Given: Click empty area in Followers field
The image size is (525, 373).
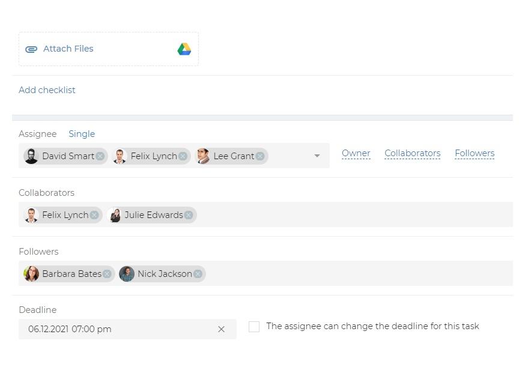Looking at the screenshot, I should click(358, 273).
